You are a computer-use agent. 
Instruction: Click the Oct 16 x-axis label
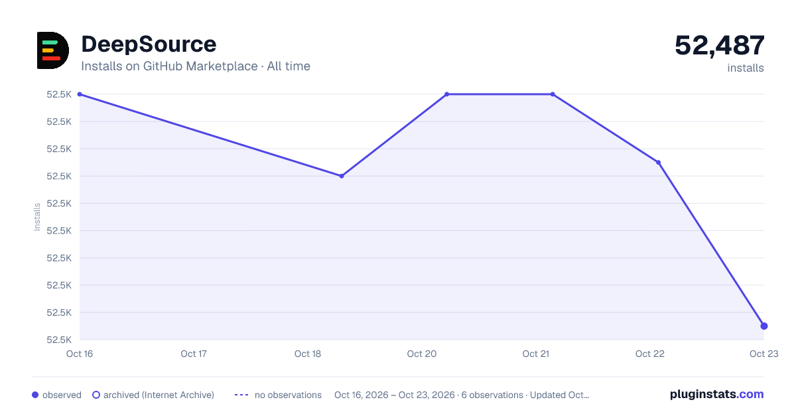pos(80,354)
